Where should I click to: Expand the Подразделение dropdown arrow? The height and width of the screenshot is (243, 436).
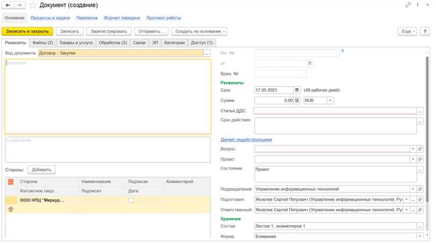[x=413, y=189]
